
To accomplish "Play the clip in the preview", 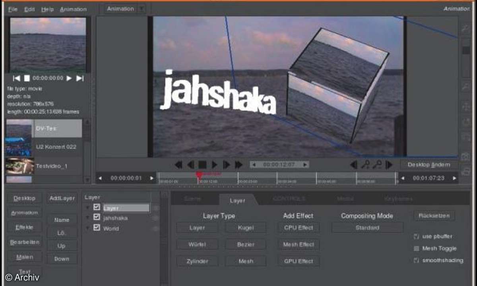I will (69, 78).
